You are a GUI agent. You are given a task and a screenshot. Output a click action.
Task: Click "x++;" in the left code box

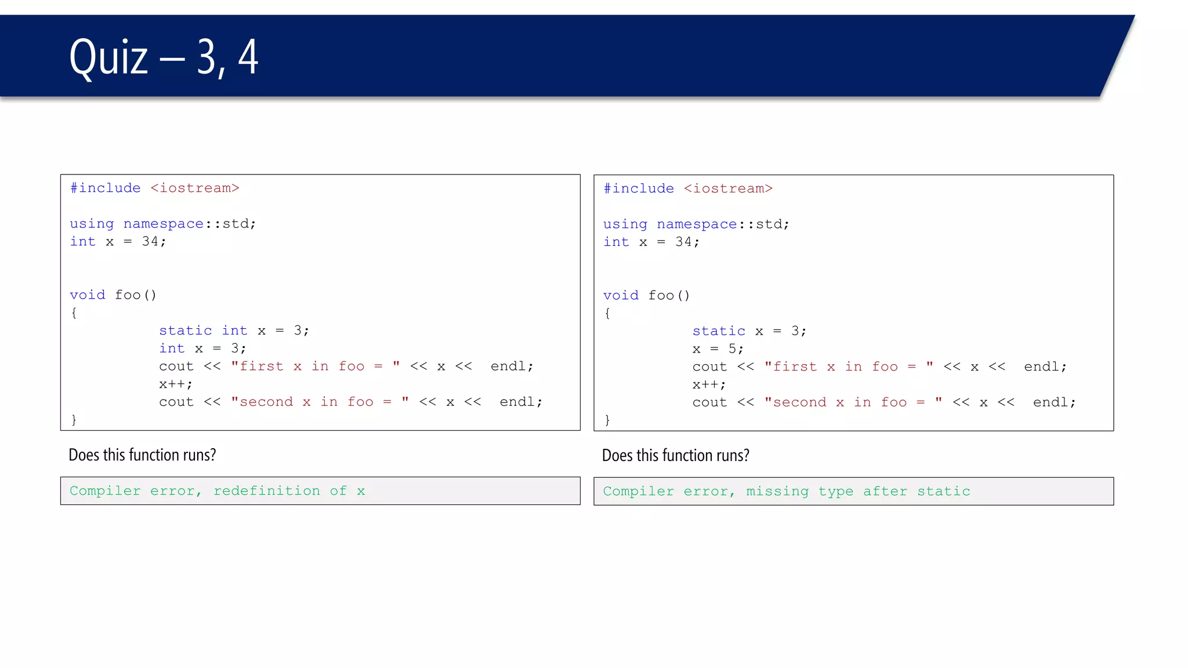(175, 384)
